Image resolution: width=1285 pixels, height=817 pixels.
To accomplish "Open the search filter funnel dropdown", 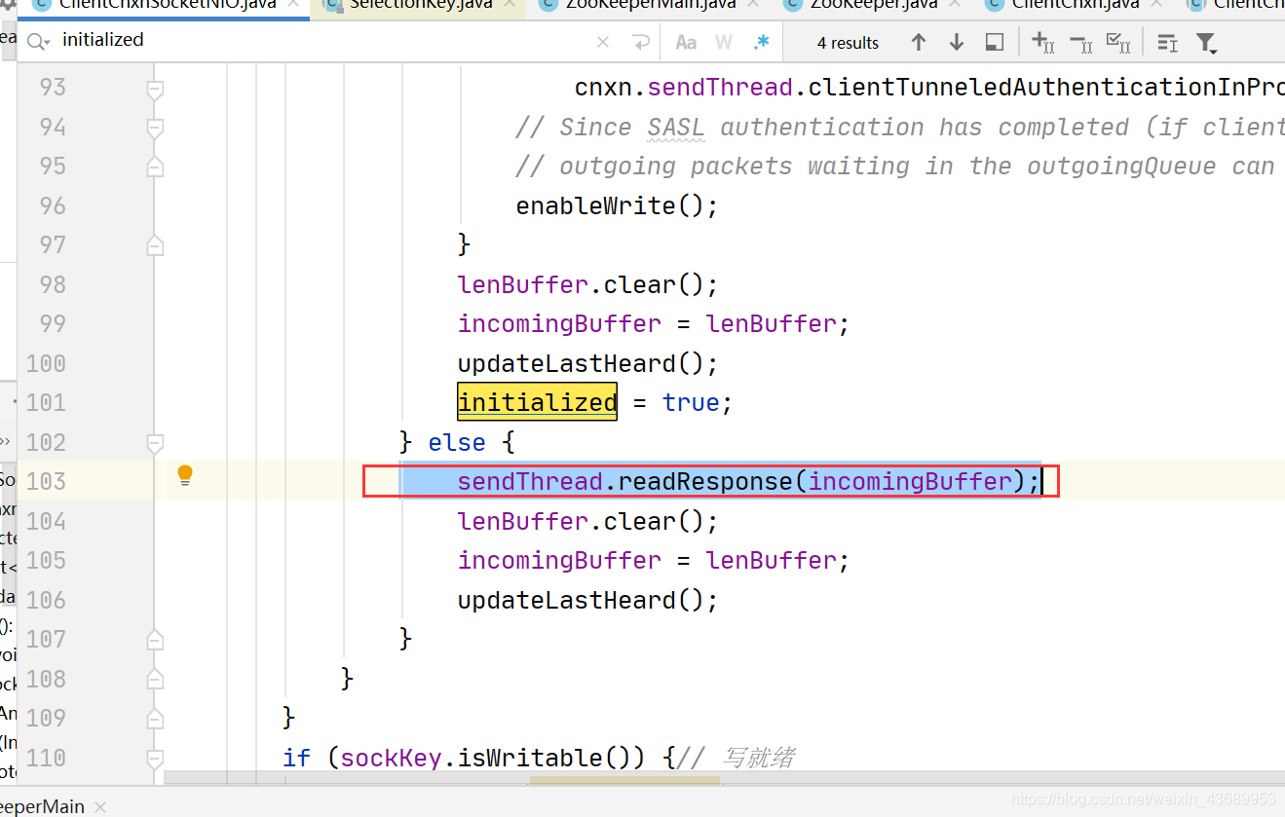I will click(x=1206, y=42).
